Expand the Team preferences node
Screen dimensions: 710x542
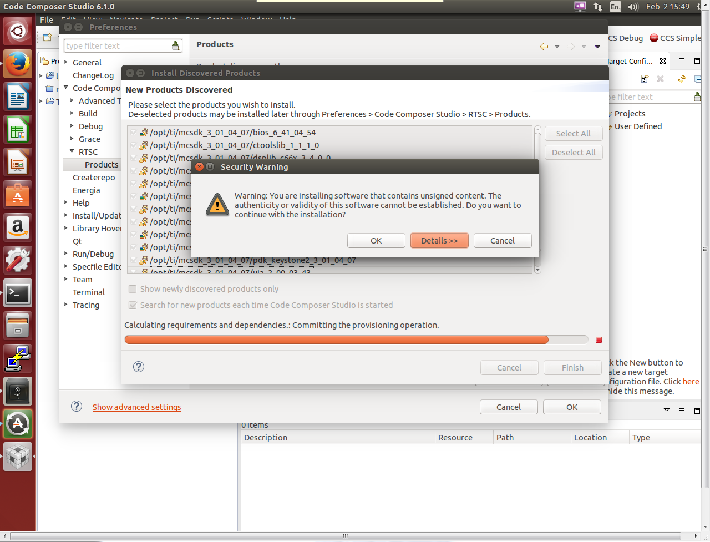tap(66, 279)
